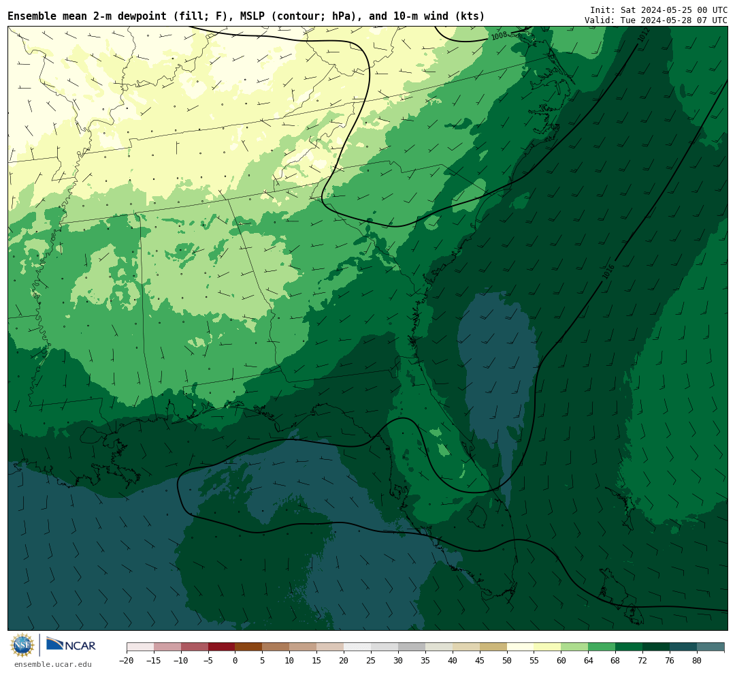Select the 0 to 5 colorbar swatch
The width and height of the screenshot is (735, 673).
249,647
